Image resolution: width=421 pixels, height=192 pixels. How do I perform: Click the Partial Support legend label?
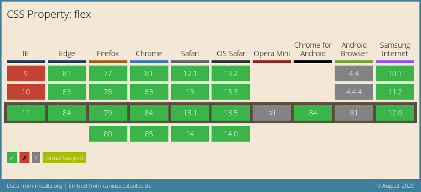click(x=64, y=158)
